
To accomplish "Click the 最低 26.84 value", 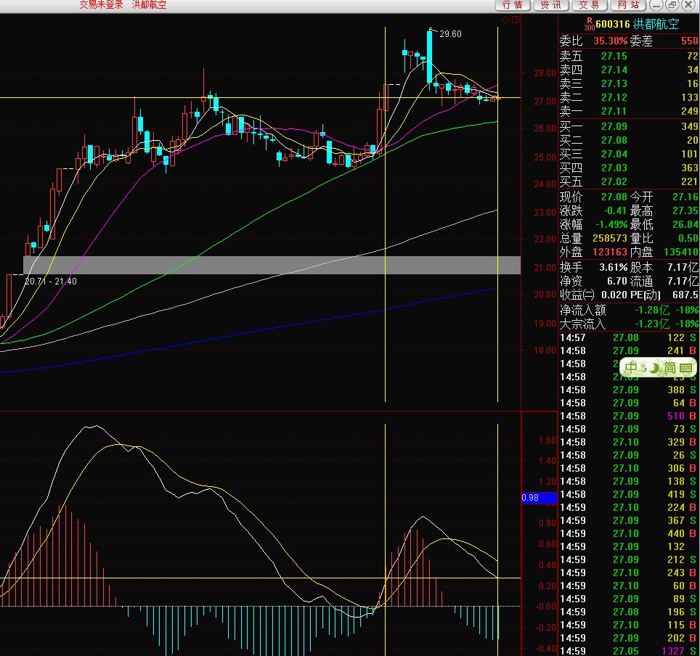I will [x=685, y=225].
